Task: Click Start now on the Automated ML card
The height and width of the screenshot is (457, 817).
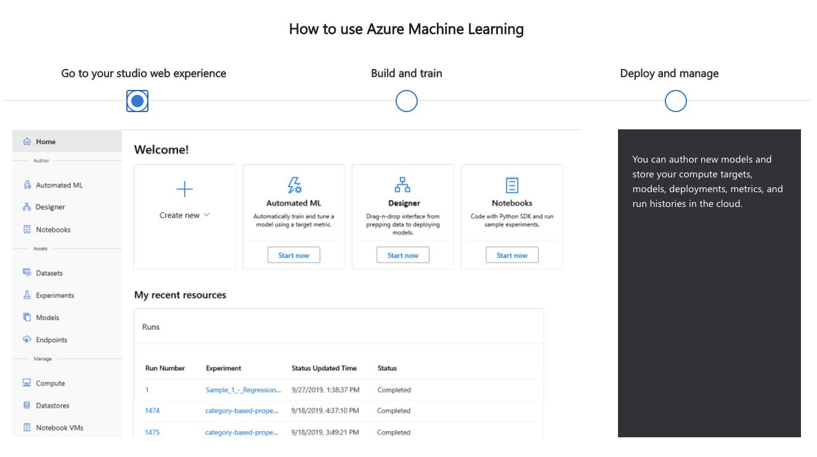Action: 294,255
